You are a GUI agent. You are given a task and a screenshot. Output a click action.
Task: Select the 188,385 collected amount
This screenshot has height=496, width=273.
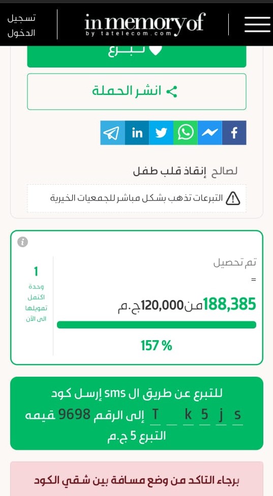(x=229, y=305)
